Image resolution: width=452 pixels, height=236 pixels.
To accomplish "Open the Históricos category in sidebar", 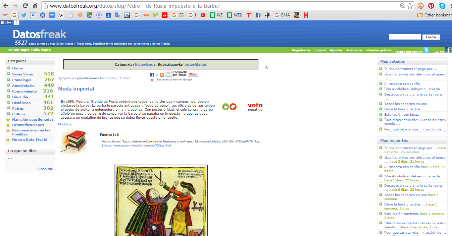I will coord(21,103).
